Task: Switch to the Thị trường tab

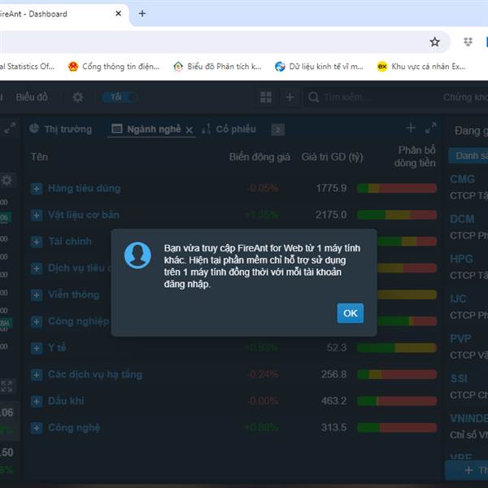Action: [61, 129]
